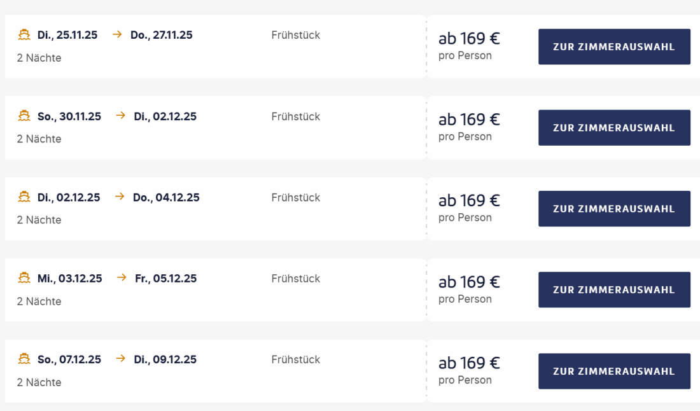Click the arrow icon before Do., 27.11.25

click(117, 35)
